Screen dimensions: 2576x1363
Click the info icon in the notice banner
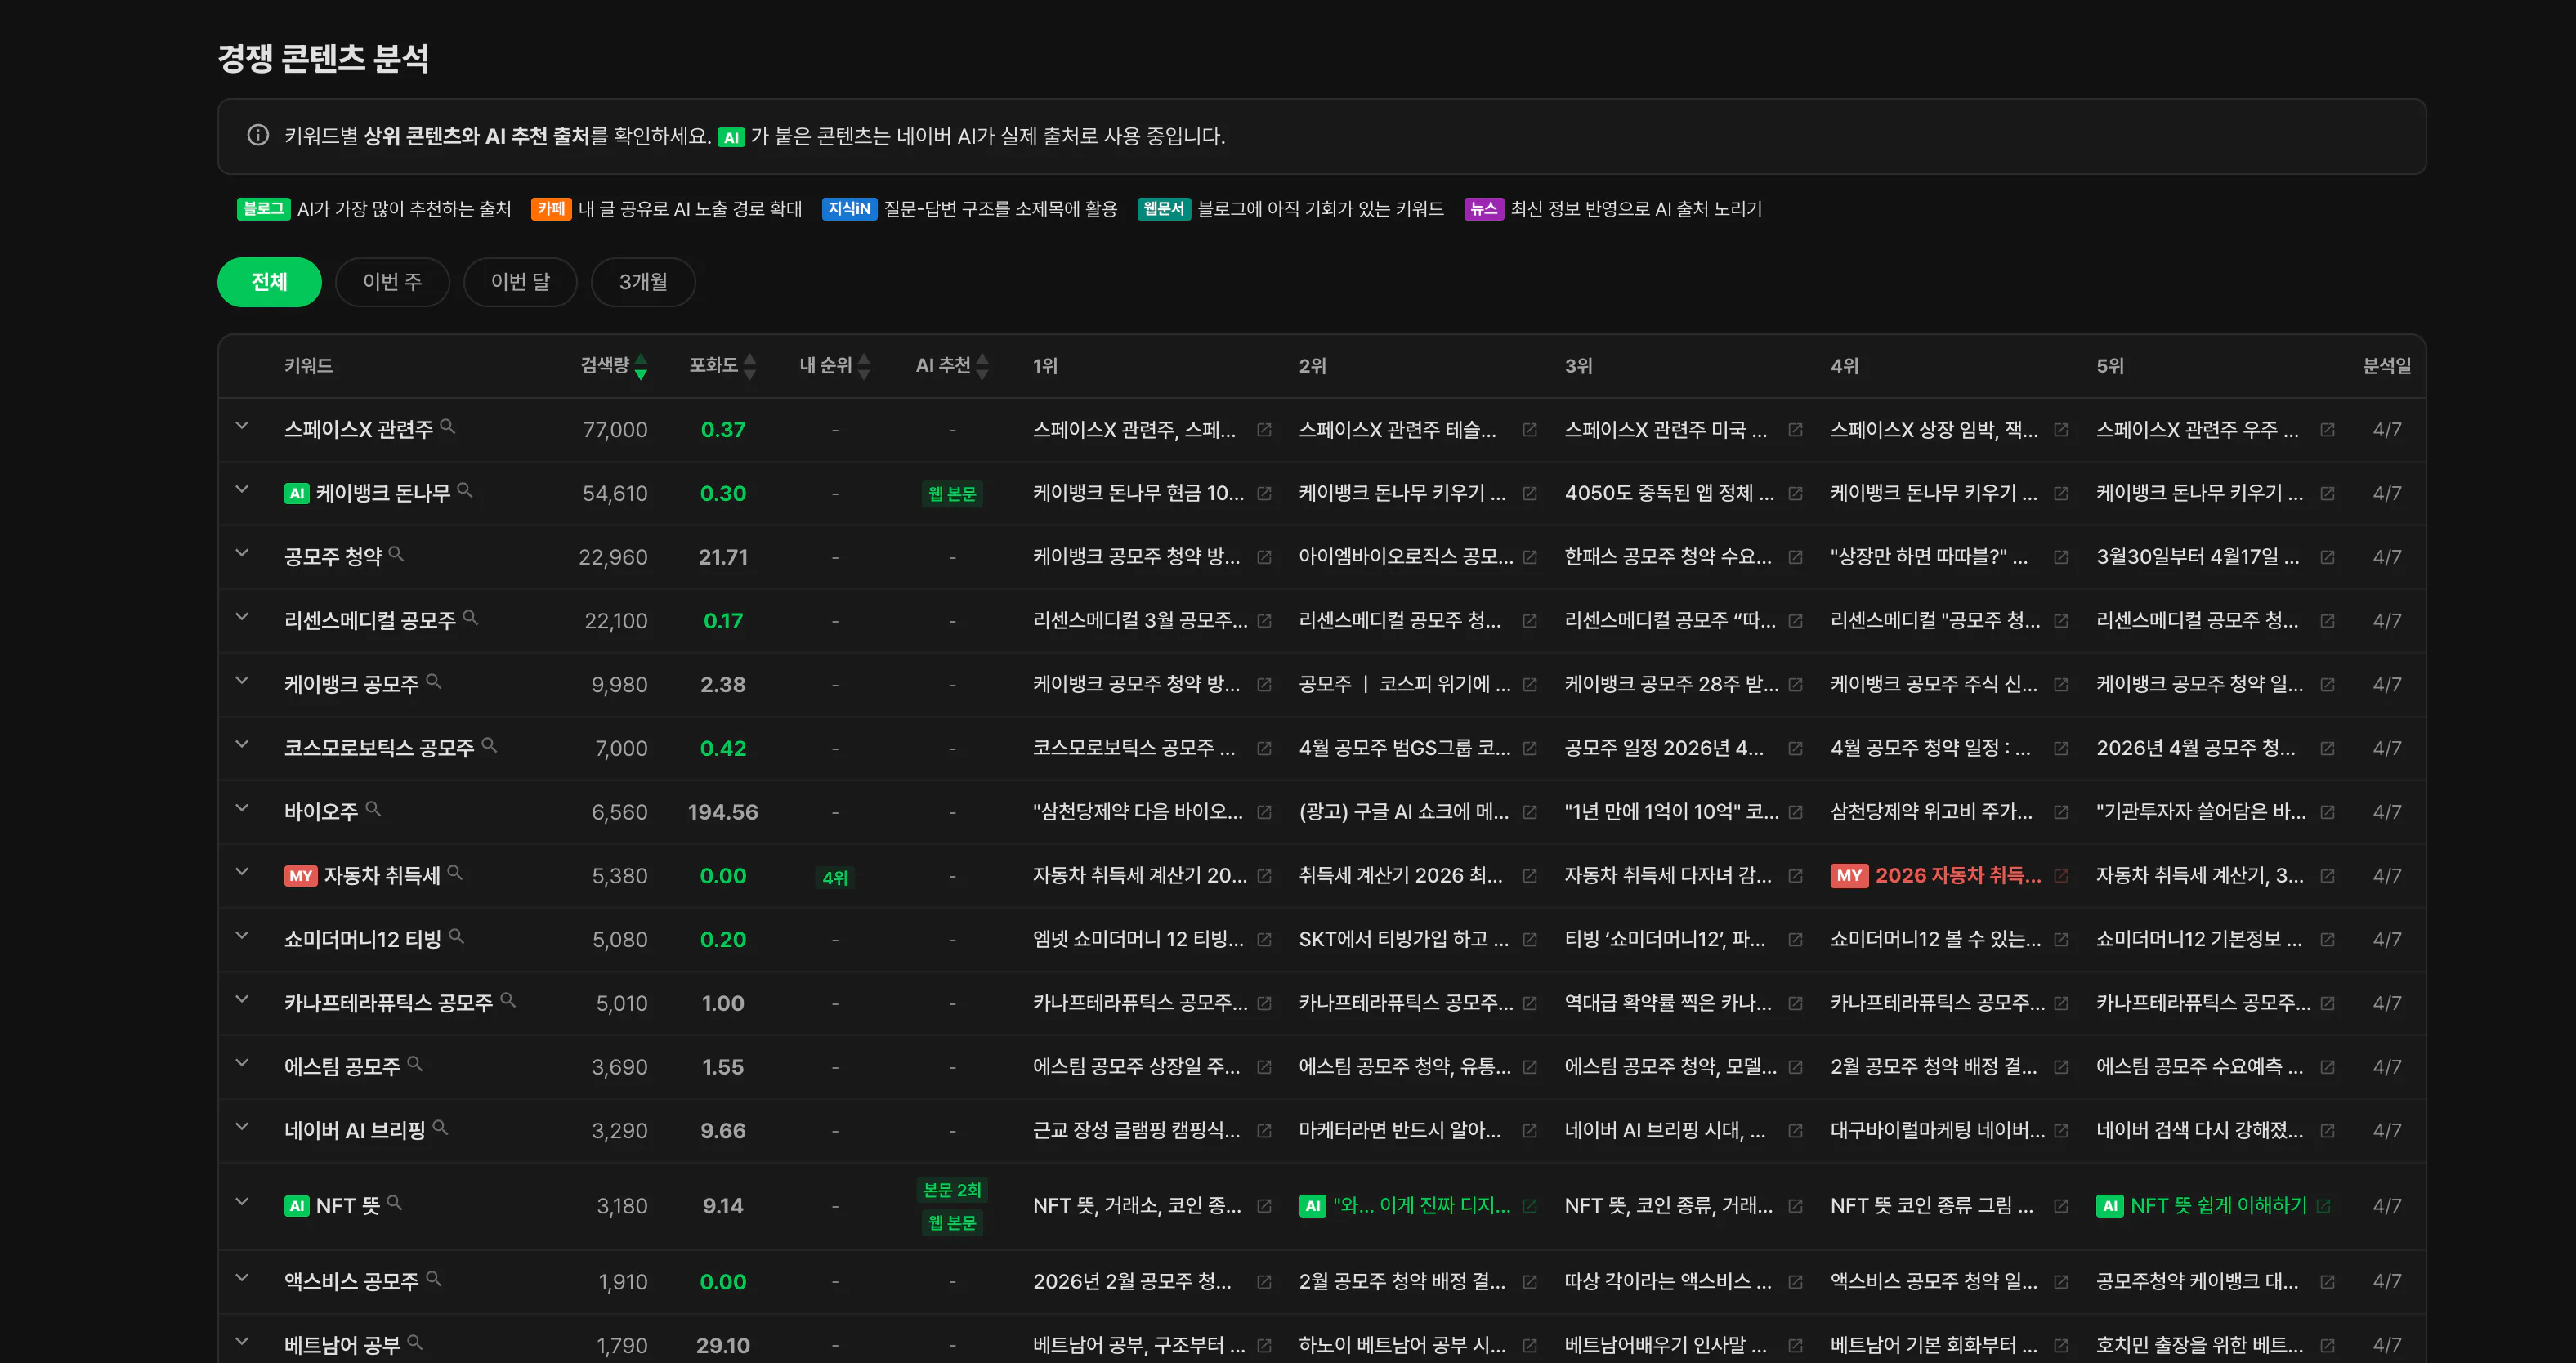tap(258, 135)
